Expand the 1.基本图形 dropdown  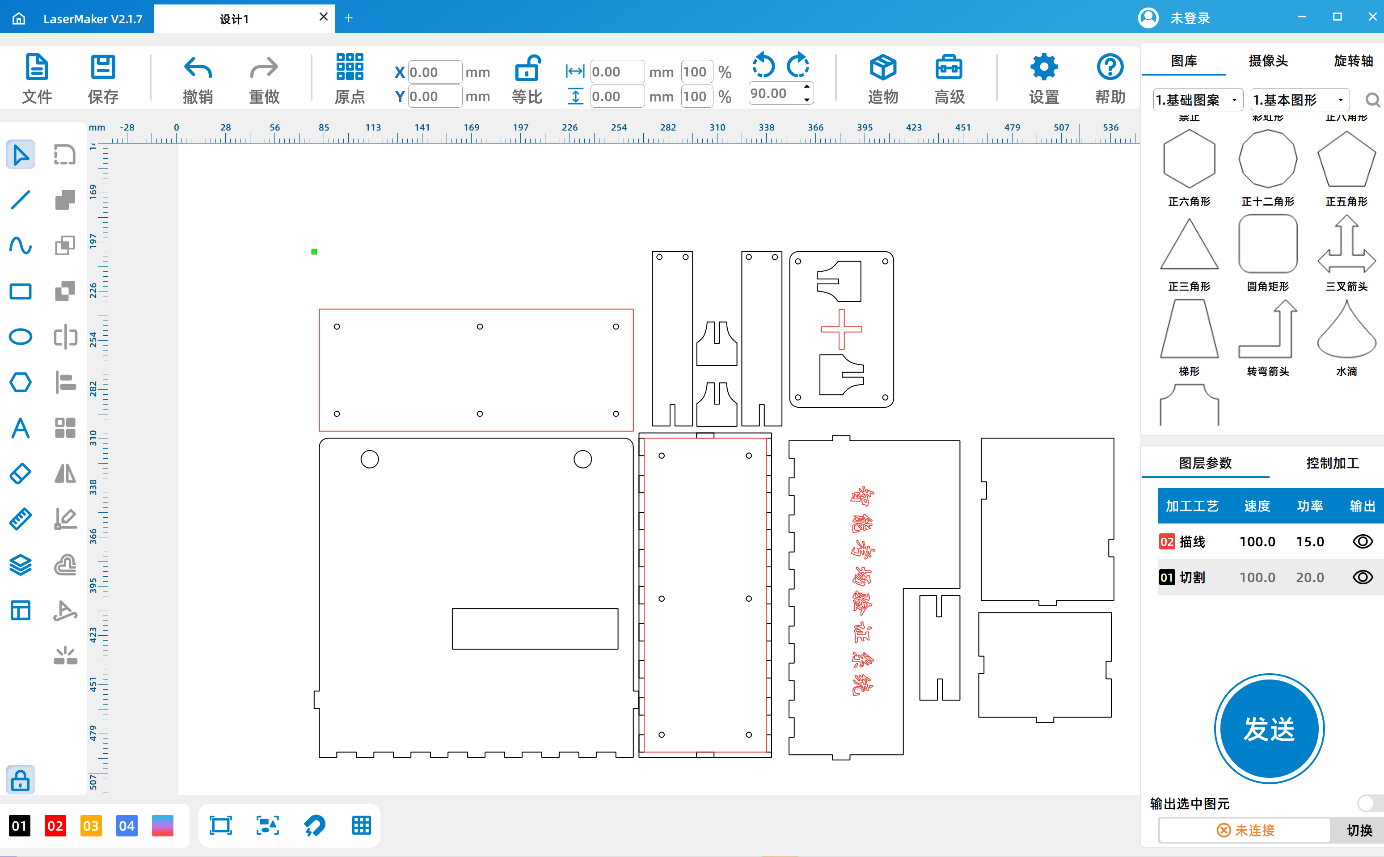pyautogui.click(x=1299, y=100)
